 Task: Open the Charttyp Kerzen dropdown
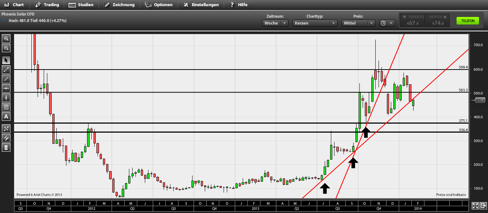pyautogui.click(x=315, y=23)
